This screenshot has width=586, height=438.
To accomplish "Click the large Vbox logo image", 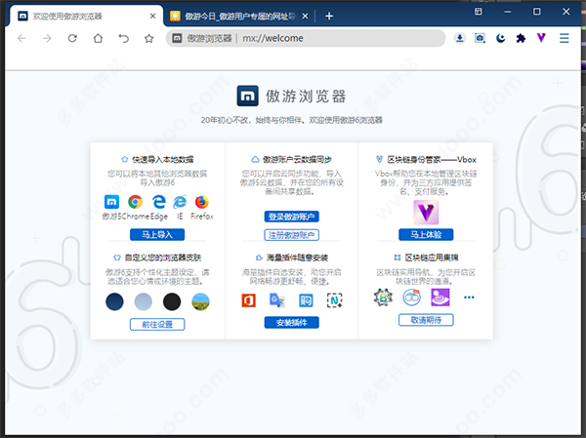I will pyautogui.click(x=426, y=212).
